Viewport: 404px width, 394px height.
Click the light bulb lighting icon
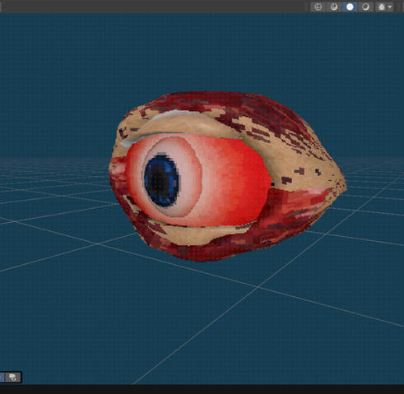click(382, 7)
